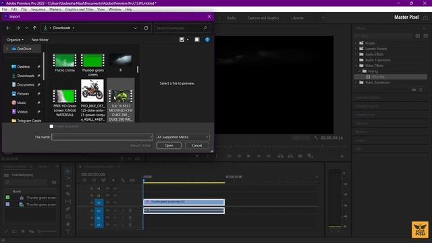Select the Type tool
The width and height of the screenshot is (432, 243).
pyautogui.click(x=67, y=232)
